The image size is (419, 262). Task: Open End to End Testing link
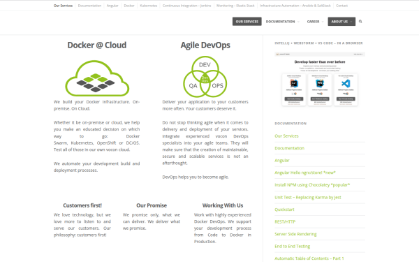click(x=293, y=246)
